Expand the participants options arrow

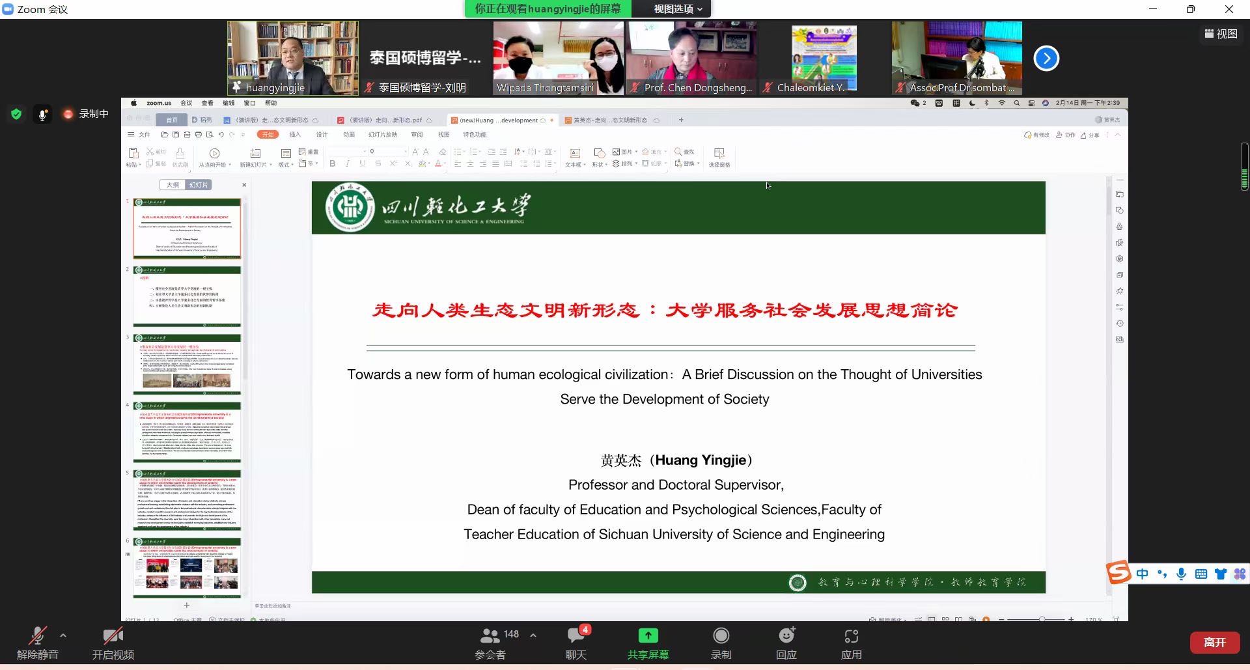(533, 635)
